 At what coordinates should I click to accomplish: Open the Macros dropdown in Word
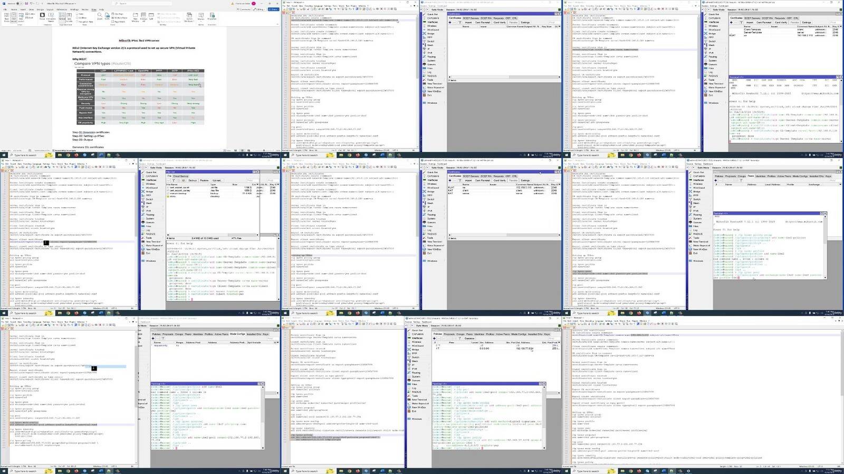[x=200, y=17]
